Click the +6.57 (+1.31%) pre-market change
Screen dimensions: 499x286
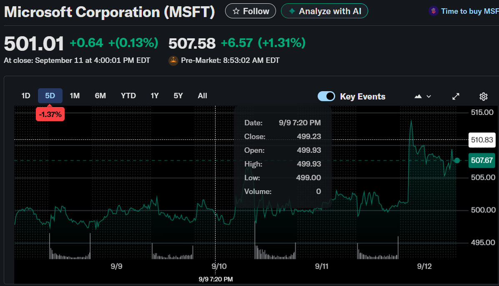point(263,43)
